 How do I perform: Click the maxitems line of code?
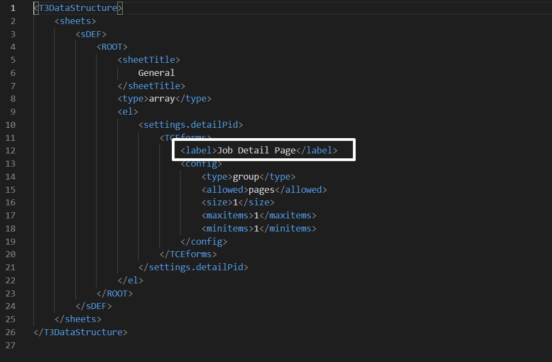point(259,216)
